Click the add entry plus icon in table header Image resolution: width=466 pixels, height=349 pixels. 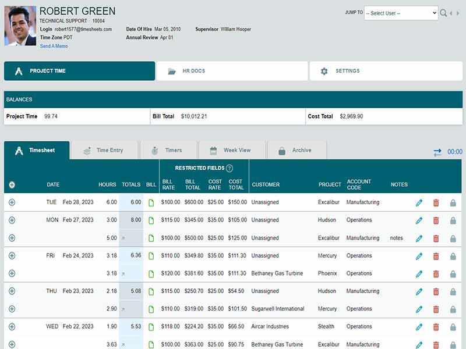pos(13,184)
